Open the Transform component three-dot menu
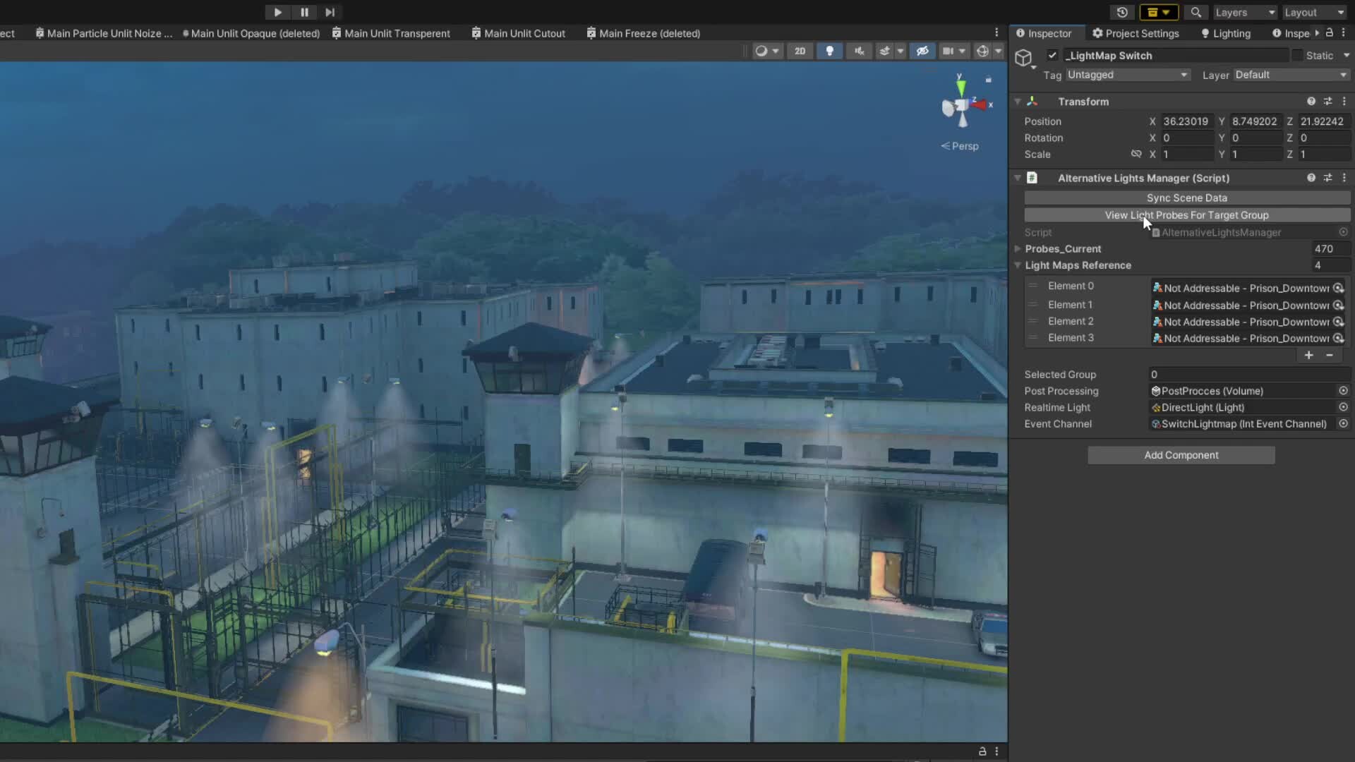Screen dimensions: 1355x762 [x=1344, y=101]
